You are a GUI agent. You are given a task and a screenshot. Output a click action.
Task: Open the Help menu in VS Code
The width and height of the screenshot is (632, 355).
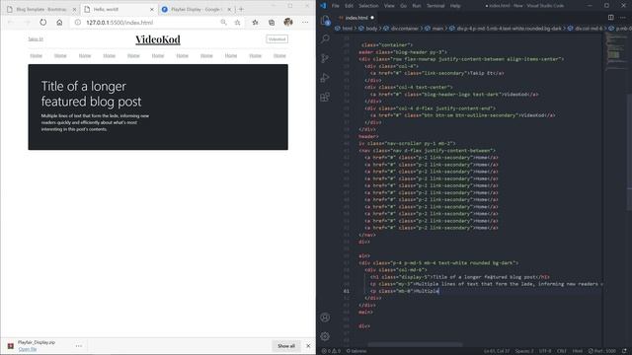455,6
